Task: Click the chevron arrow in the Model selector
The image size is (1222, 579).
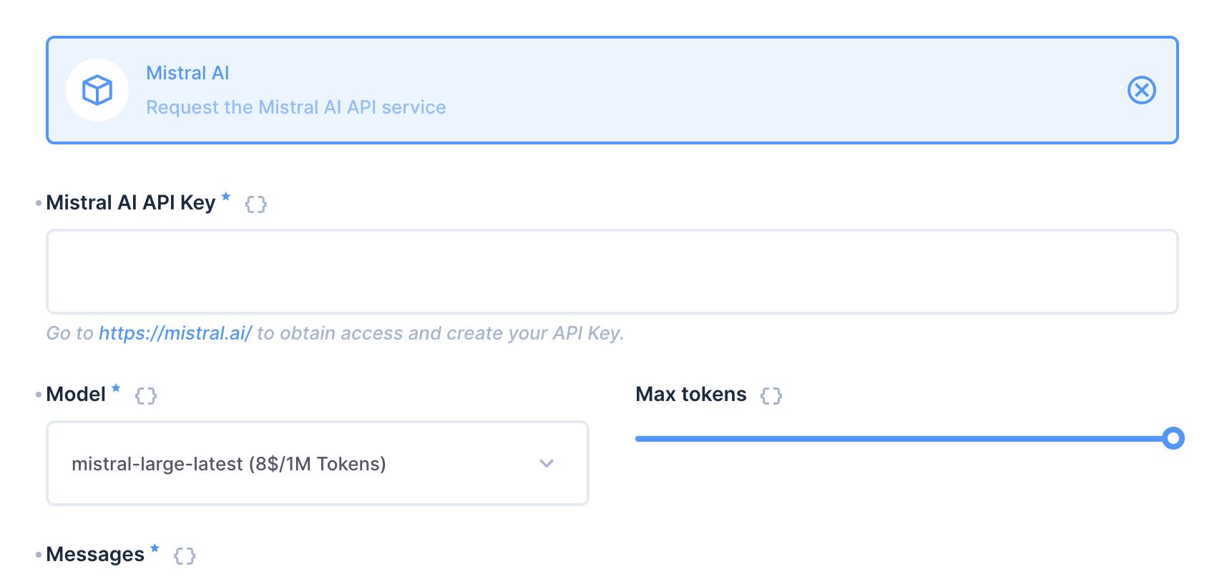Action: [x=547, y=463]
